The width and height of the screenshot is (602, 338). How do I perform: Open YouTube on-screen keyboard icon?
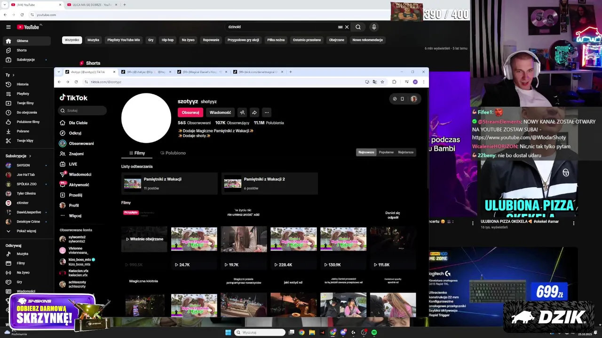tap(340, 27)
